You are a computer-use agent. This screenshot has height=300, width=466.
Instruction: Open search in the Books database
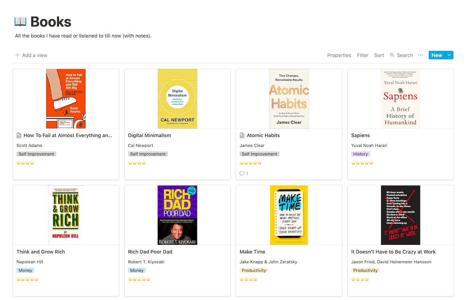(401, 55)
